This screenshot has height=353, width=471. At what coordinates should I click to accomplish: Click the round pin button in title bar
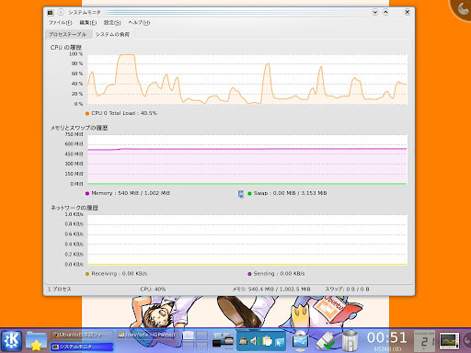pyautogui.click(x=61, y=12)
